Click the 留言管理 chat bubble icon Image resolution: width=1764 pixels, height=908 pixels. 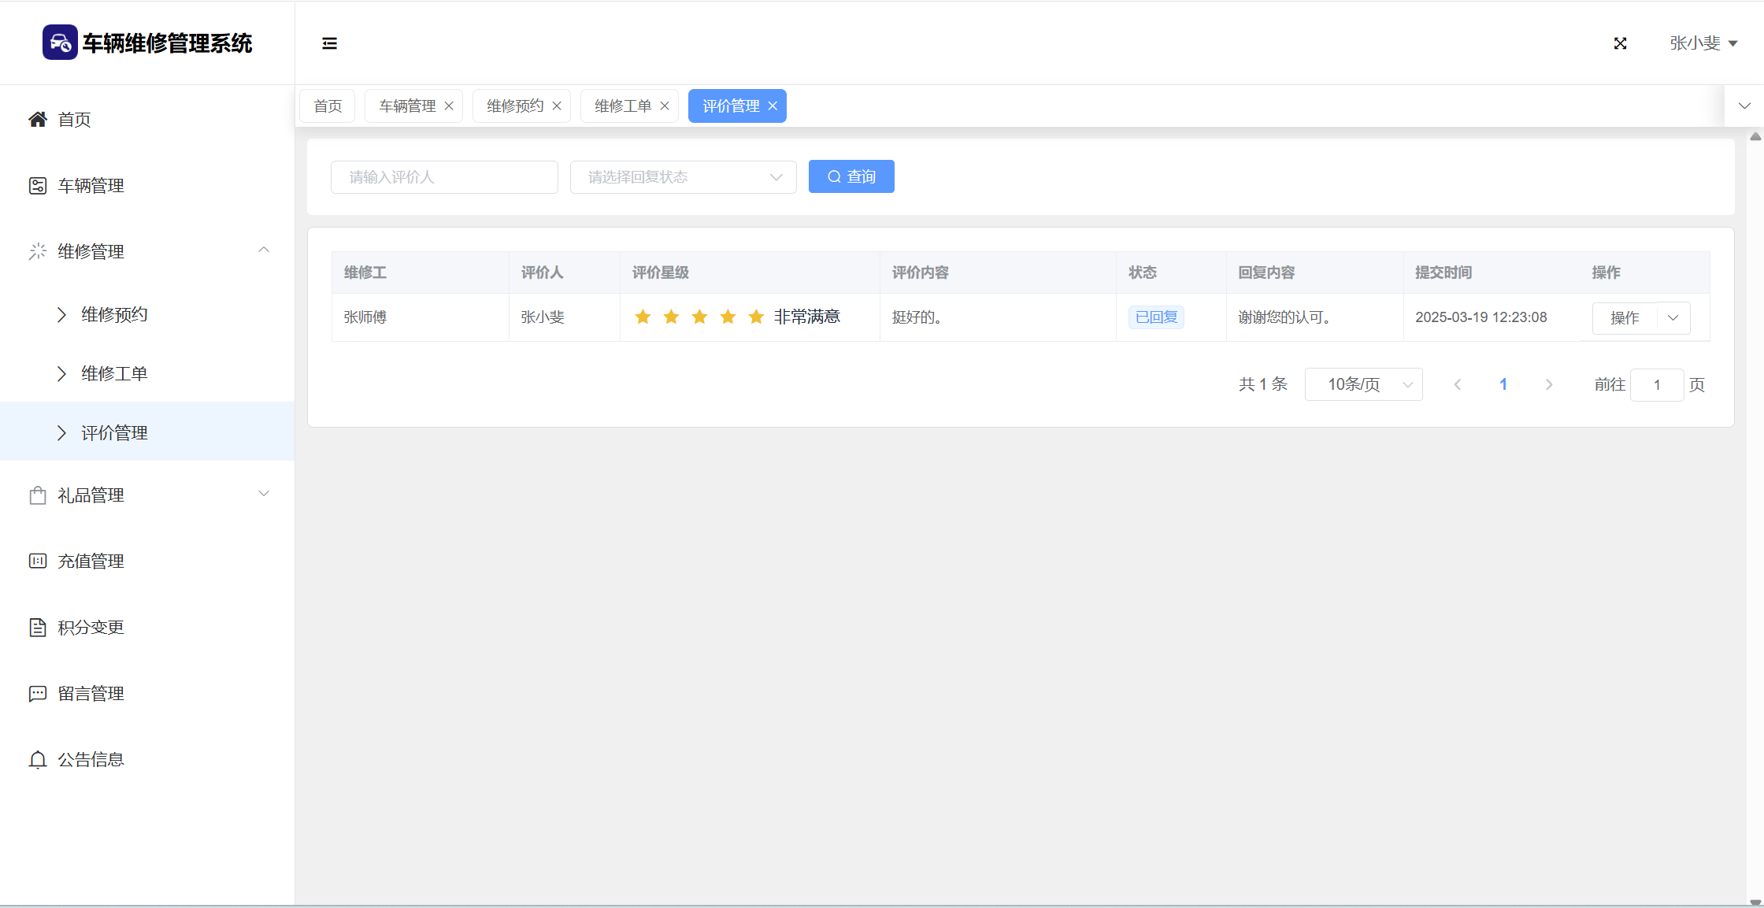click(37, 694)
